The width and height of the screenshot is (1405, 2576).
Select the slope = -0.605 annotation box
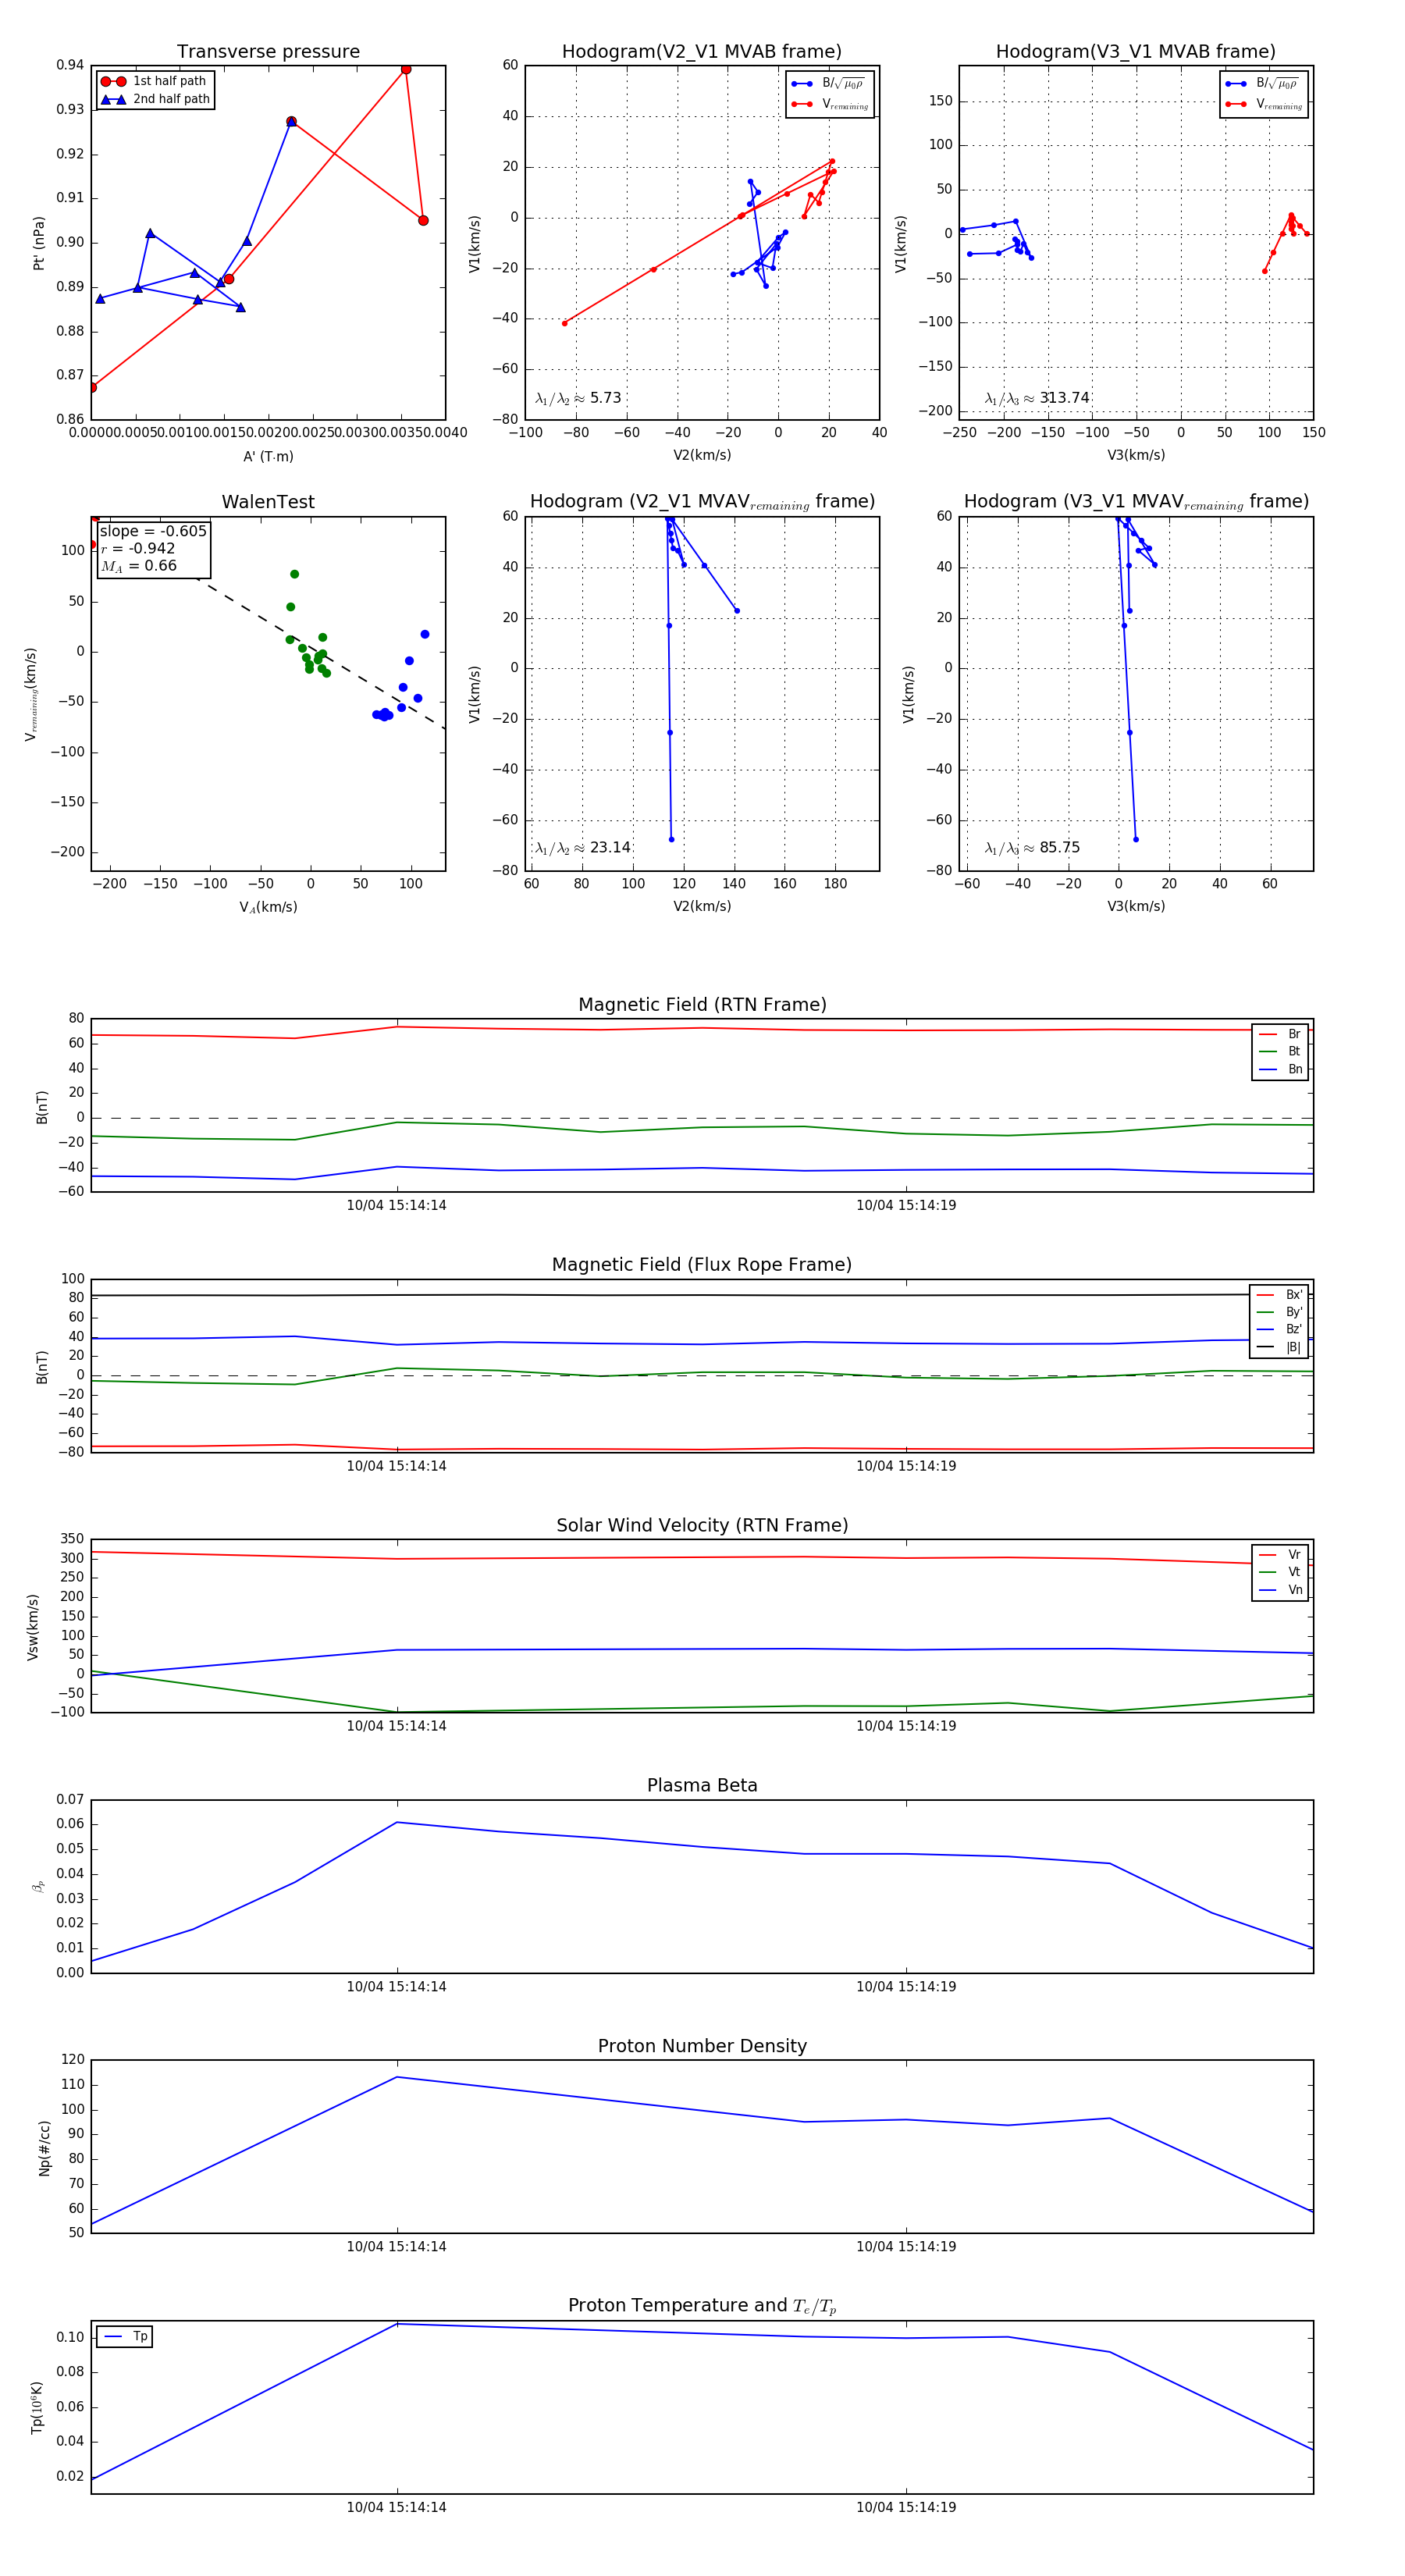(153, 548)
